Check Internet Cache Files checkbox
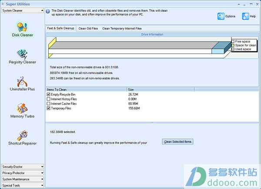 click(x=48, y=104)
